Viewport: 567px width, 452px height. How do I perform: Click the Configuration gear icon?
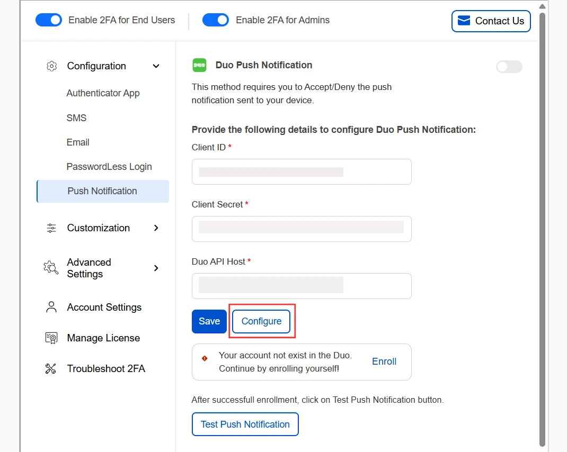point(52,66)
